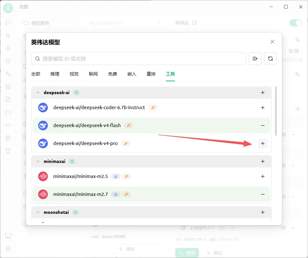Toggle the 英伟达 provider enable switch
The image size is (308, 258).
pyautogui.click(x=295, y=23)
